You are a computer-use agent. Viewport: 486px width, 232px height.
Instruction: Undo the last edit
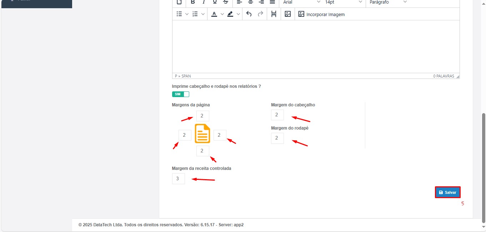(x=249, y=14)
